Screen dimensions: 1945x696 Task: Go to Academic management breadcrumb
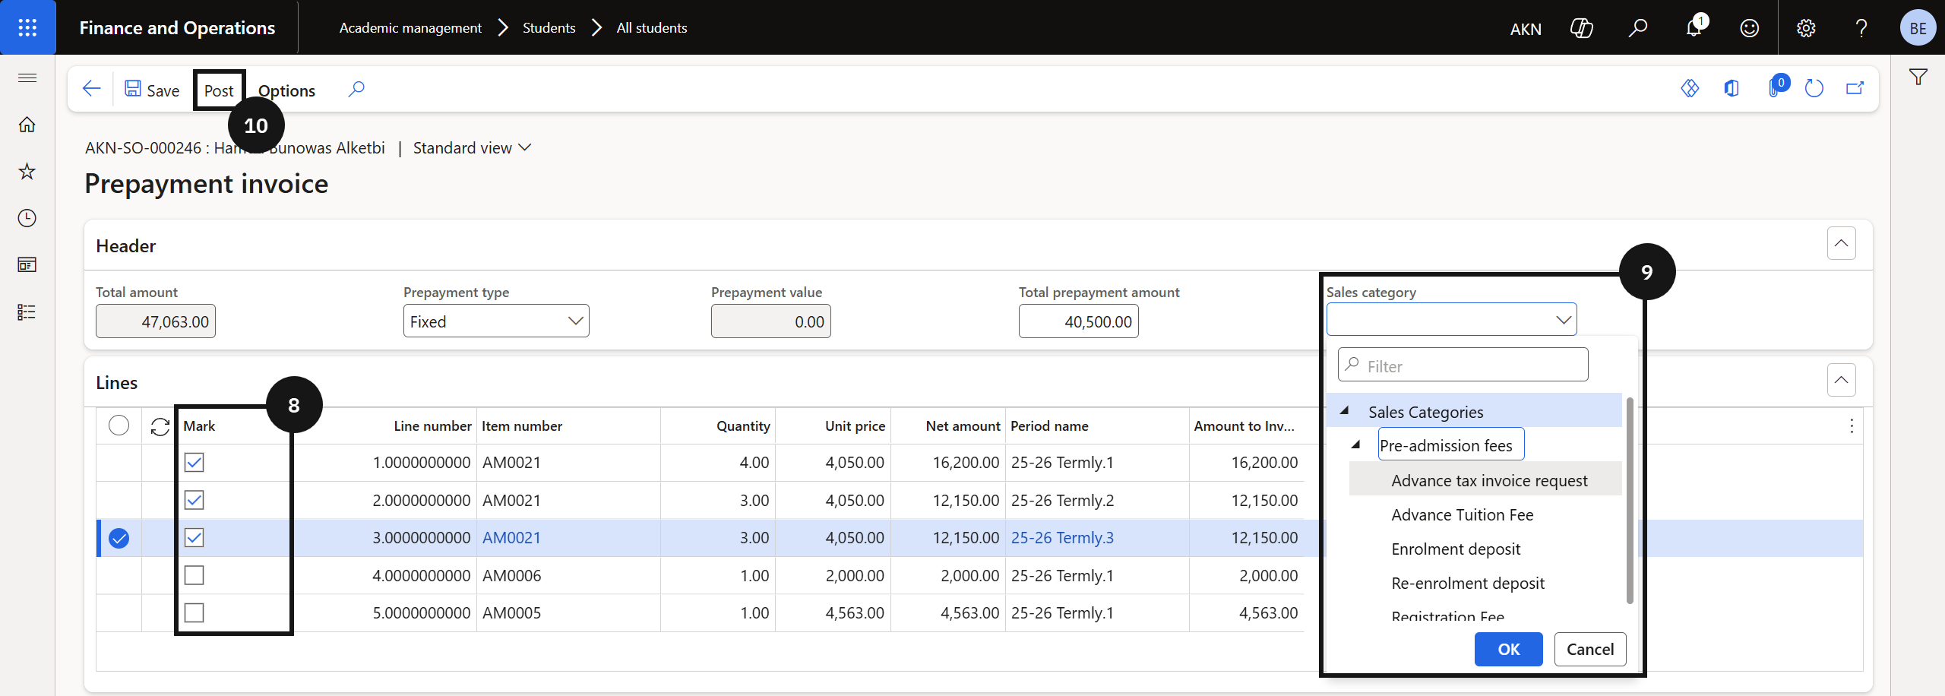(410, 28)
